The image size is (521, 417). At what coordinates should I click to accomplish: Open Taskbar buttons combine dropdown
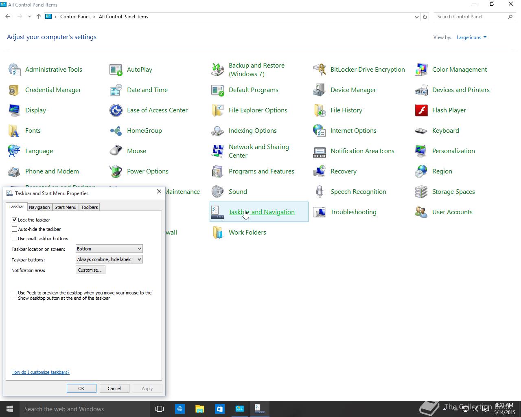[109, 259]
